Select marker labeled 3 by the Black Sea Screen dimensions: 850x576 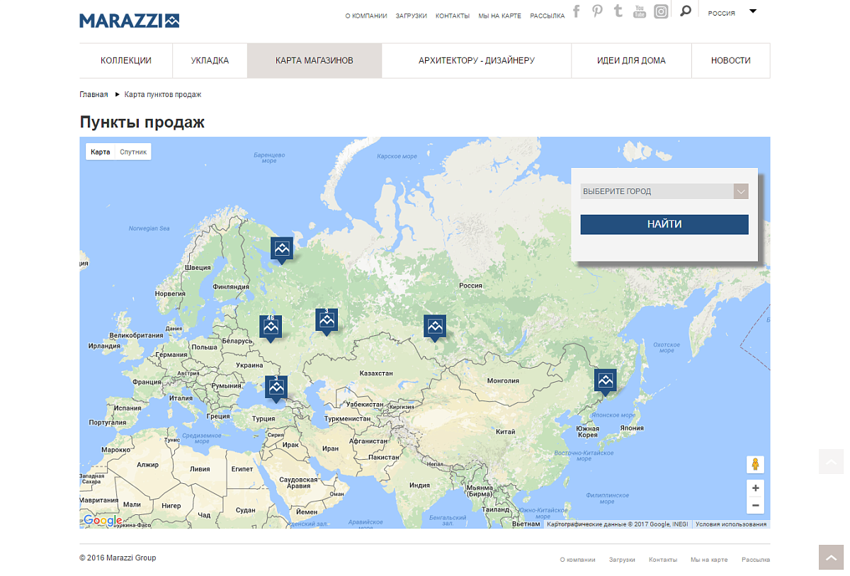coord(276,388)
